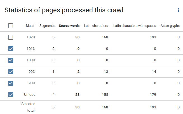The height and width of the screenshot is (114, 183).
Task: Click the Asian glyphs column header
Action: [x=170, y=26]
